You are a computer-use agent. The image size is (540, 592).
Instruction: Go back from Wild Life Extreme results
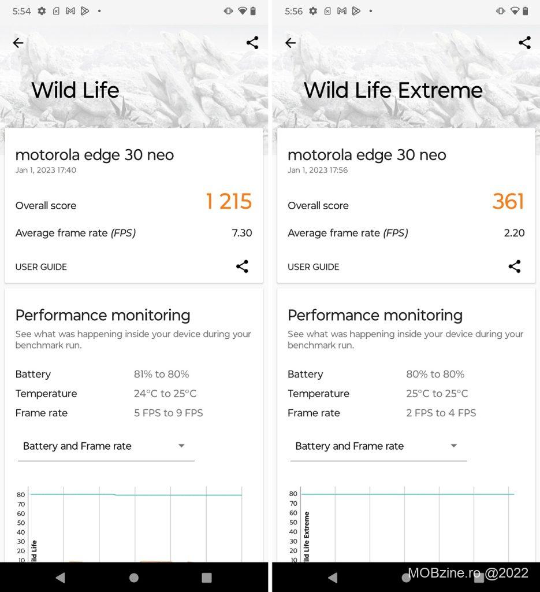(291, 43)
